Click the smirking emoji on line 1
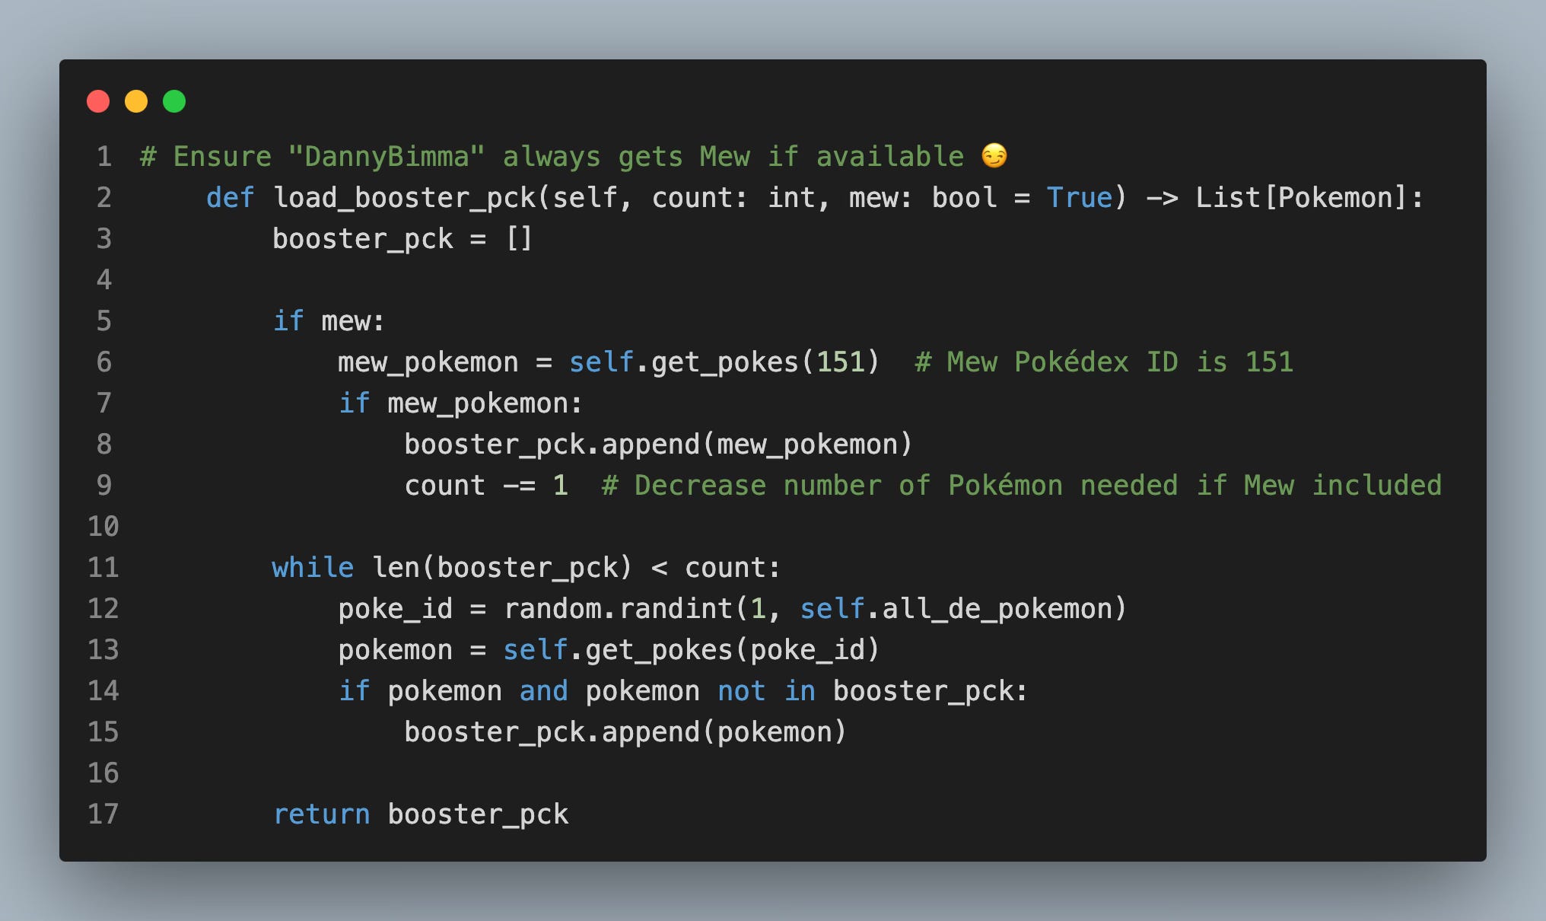Viewport: 1546px width, 921px height. click(x=994, y=156)
